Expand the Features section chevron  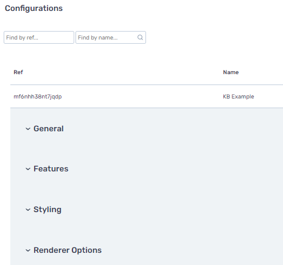[x=28, y=169]
